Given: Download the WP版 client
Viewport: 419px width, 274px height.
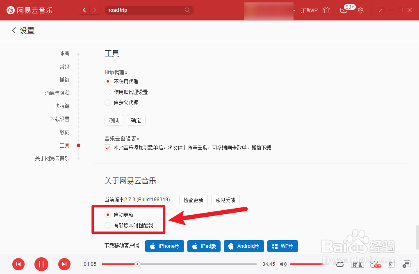Looking at the screenshot, I should point(283,246).
